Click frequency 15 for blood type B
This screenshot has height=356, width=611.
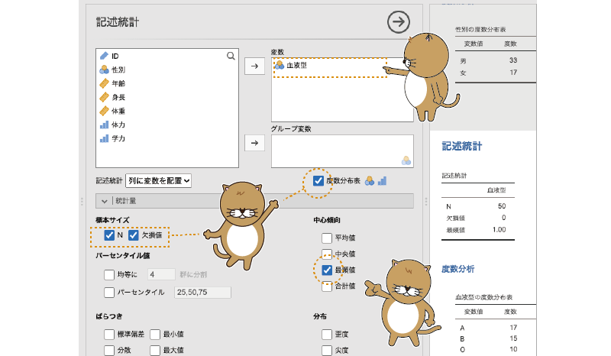(513, 338)
